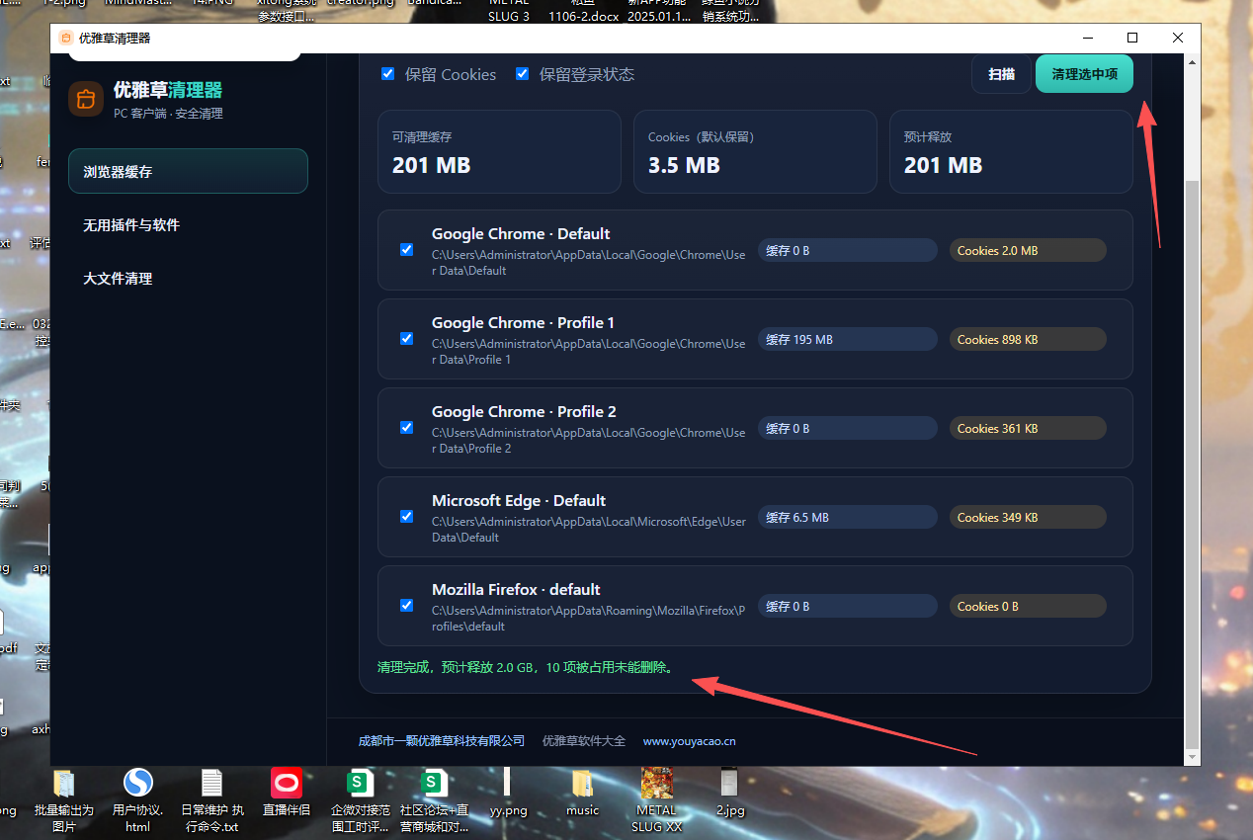Click the Google Chrome · Profile 2 title
Viewport: 1253px width, 840px height.
(x=524, y=412)
